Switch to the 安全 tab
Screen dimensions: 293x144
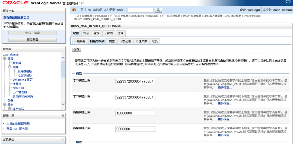pyautogui.click(x=86, y=33)
